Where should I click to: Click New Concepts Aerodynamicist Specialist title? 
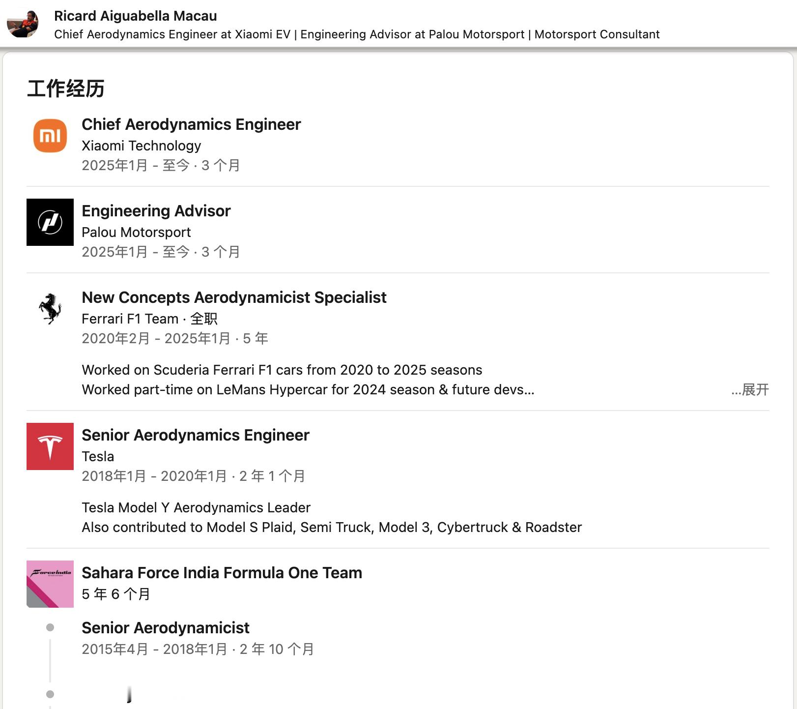(234, 297)
